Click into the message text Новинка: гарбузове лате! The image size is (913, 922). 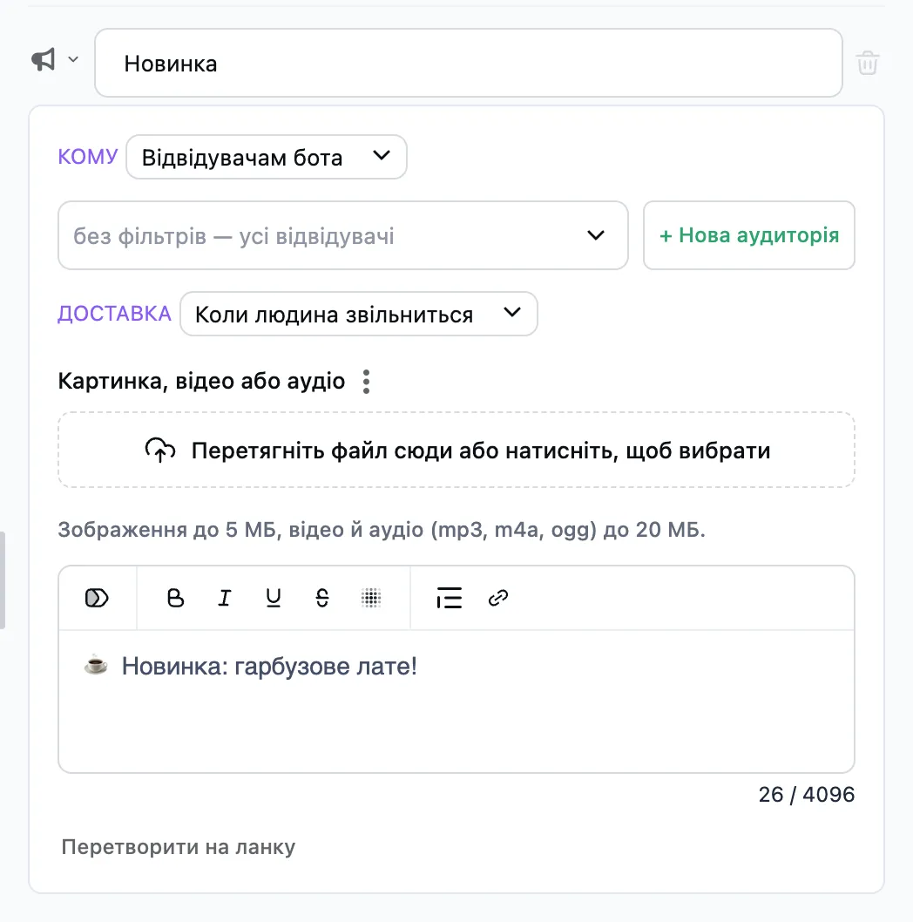[x=269, y=666]
